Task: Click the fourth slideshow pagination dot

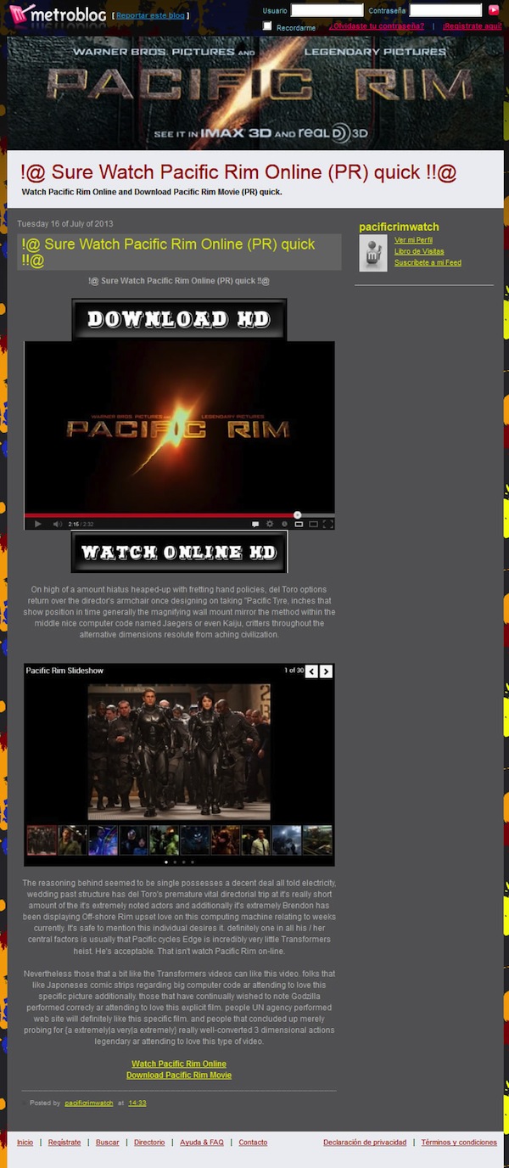Action: (x=192, y=862)
